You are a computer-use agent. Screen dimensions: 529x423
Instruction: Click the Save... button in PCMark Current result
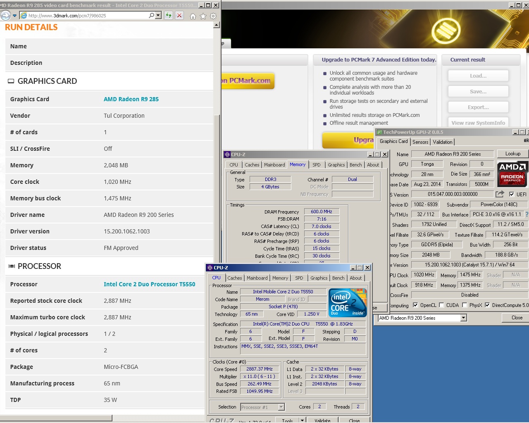pyautogui.click(x=478, y=92)
